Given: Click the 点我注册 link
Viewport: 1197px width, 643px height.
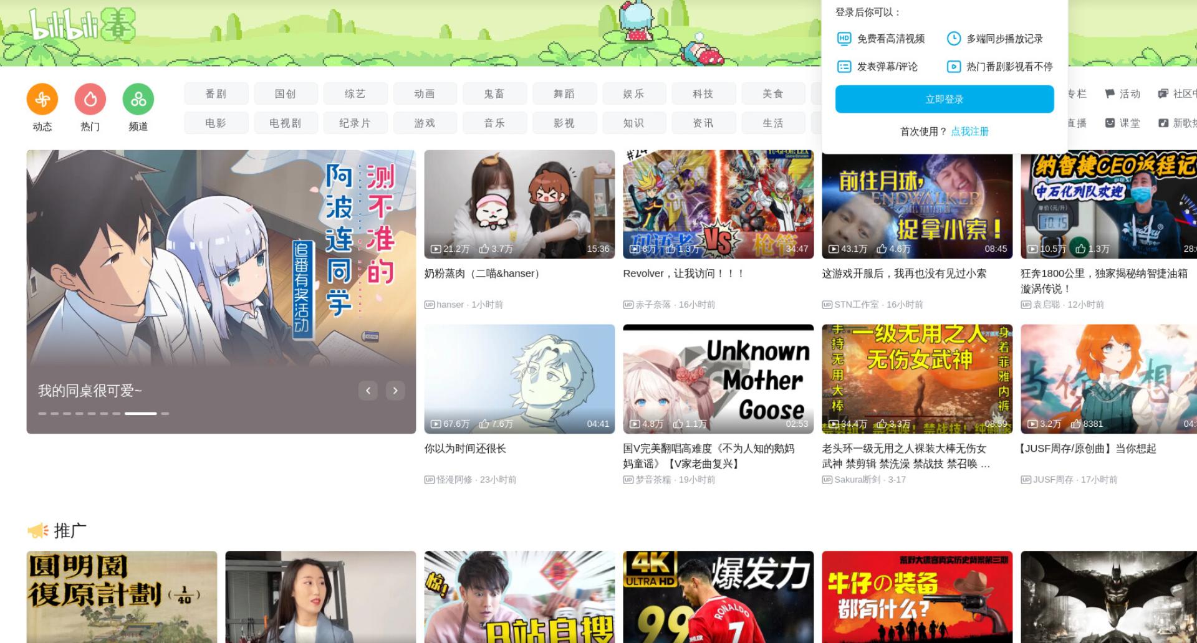Looking at the screenshot, I should coord(970,131).
